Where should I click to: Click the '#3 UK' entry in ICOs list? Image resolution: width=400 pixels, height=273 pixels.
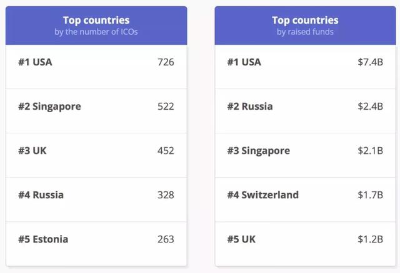tap(96, 155)
